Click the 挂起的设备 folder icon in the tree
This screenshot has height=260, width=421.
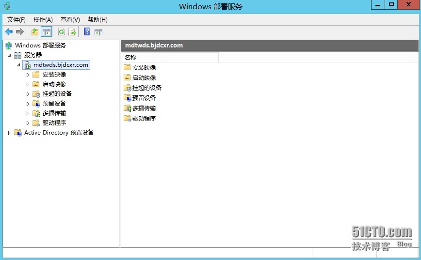pyautogui.click(x=36, y=94)
